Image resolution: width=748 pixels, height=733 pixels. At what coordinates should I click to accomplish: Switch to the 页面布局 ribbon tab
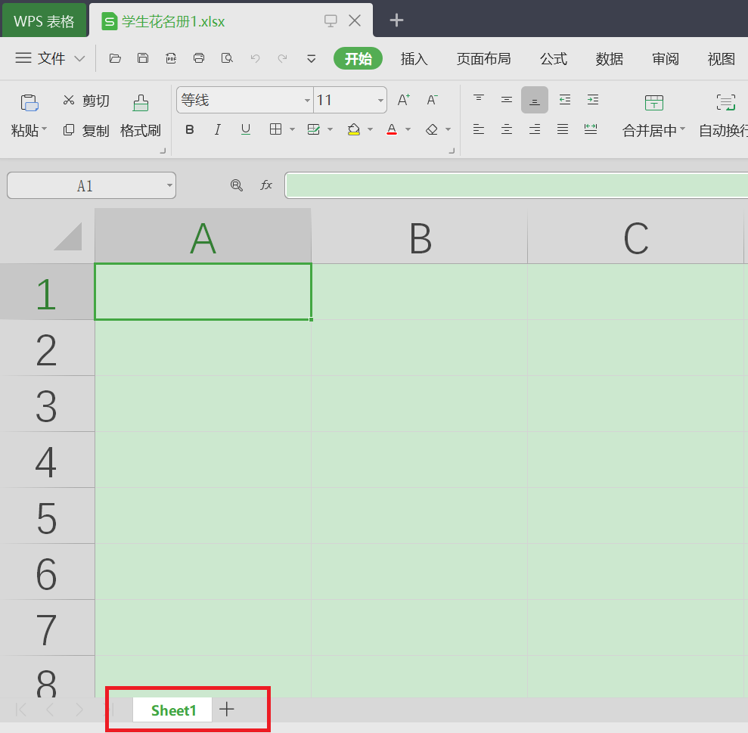pos(484,59)
